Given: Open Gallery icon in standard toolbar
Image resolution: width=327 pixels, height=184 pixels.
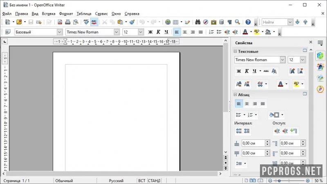Looking at the screenshot, I should tap(213, 22).
